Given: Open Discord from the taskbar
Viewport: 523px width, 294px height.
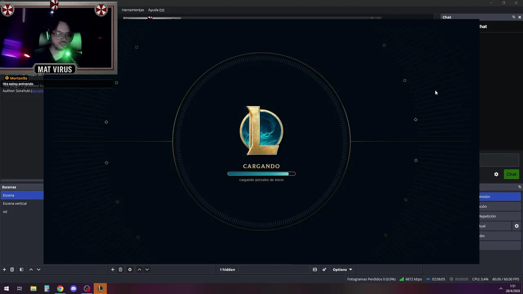Looking at the screenshot, I should tap(74, 289).
